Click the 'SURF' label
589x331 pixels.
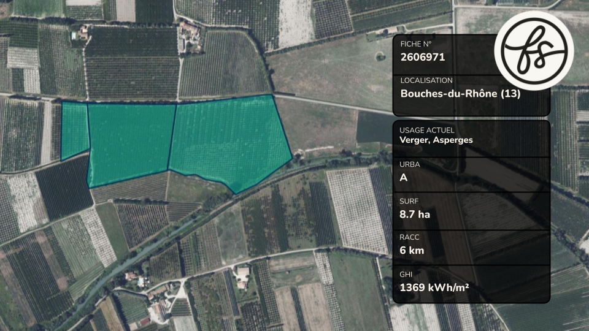pos(409,201)
